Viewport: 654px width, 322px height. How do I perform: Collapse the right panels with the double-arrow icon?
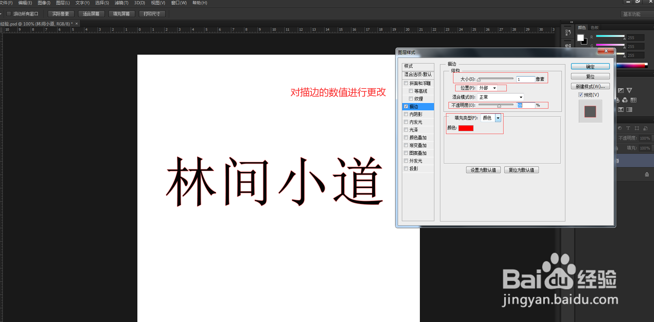(x=571, y=22)
